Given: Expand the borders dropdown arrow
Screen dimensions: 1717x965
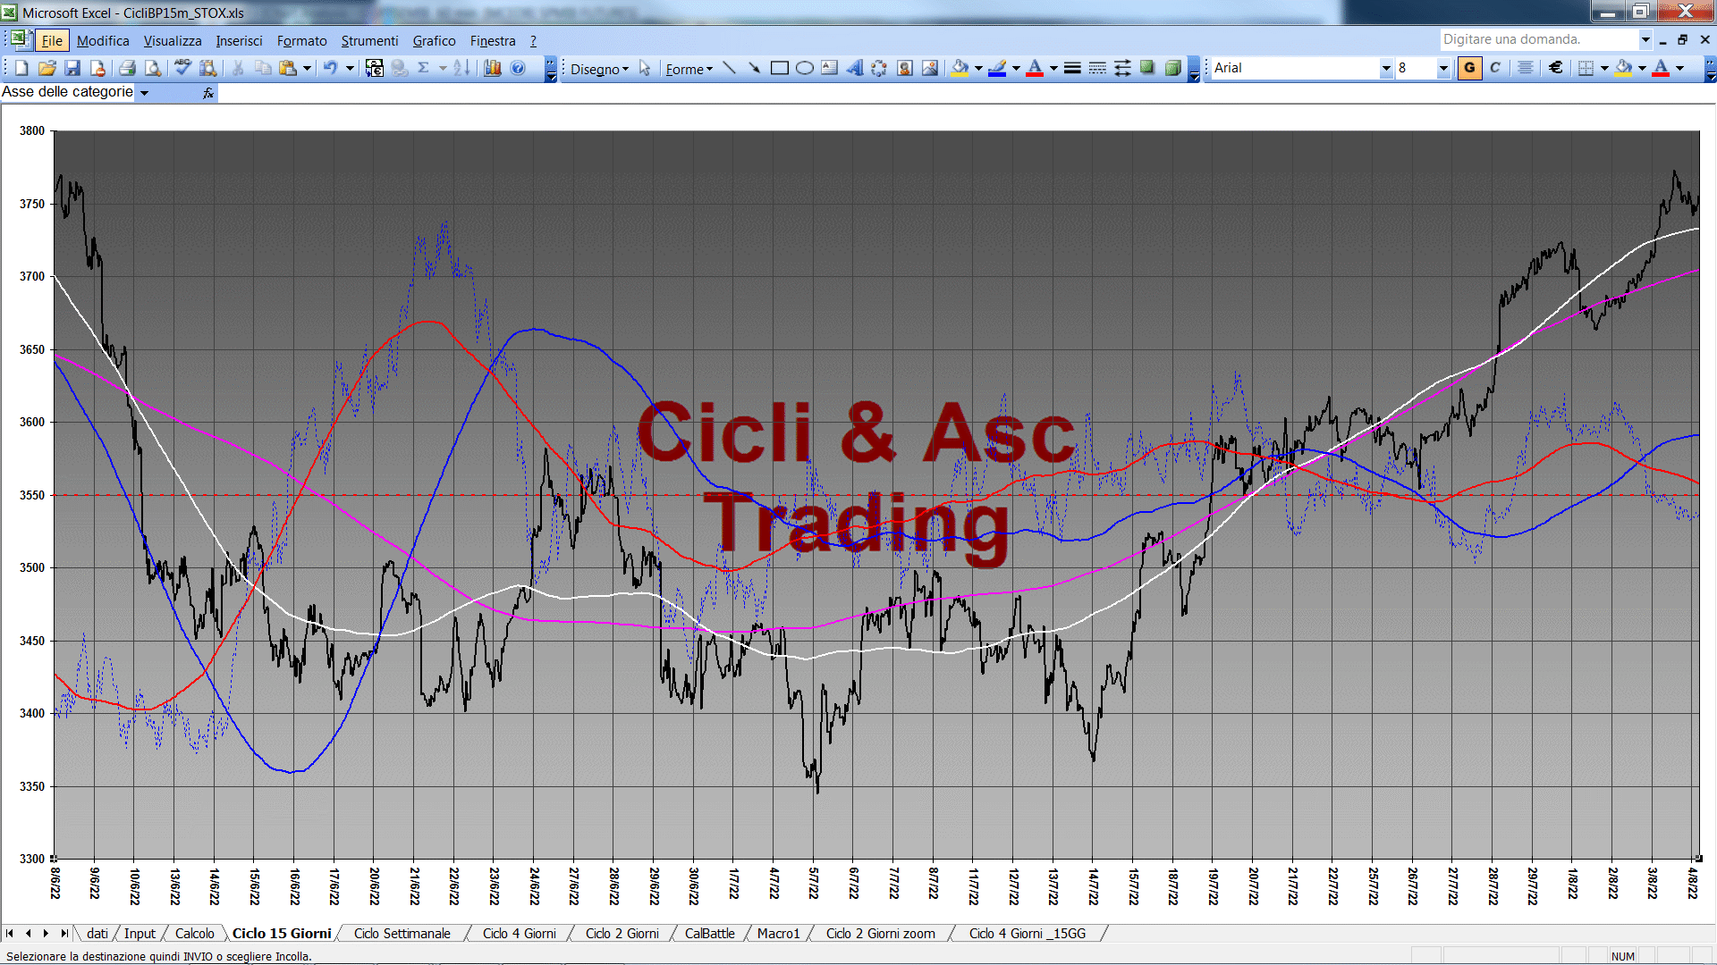Looking at the screenshot, I should tap(1604, 68).
